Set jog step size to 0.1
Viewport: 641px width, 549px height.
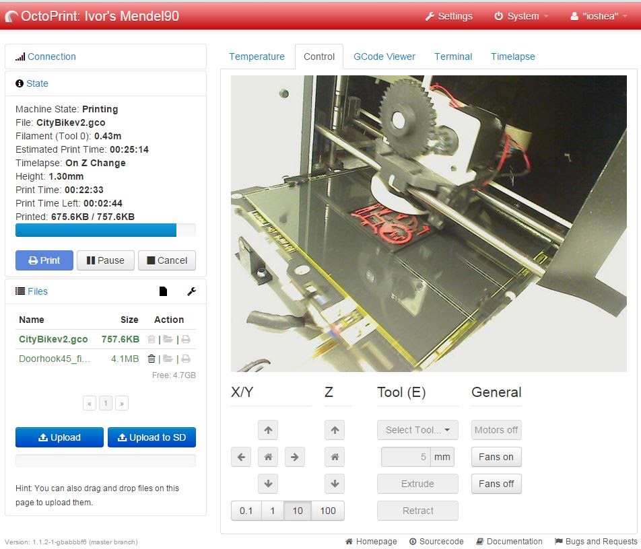[x=246, y=511]
